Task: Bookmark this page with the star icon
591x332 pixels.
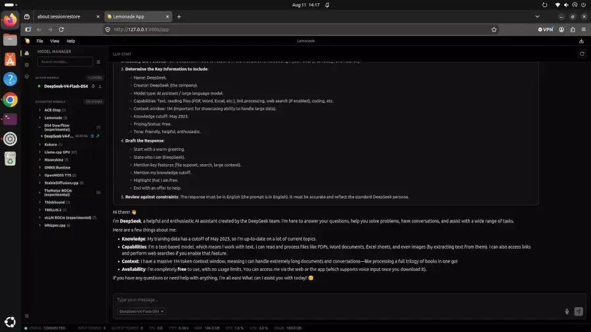Action: 494,30
